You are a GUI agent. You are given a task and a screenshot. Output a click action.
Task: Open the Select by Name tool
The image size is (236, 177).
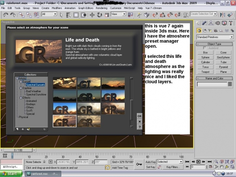click(x=68, y=15)
